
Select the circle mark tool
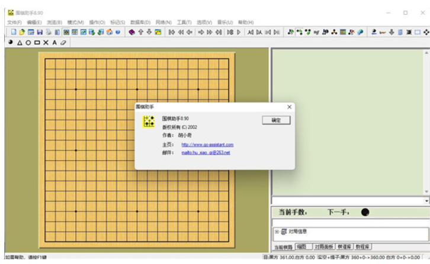28,43
